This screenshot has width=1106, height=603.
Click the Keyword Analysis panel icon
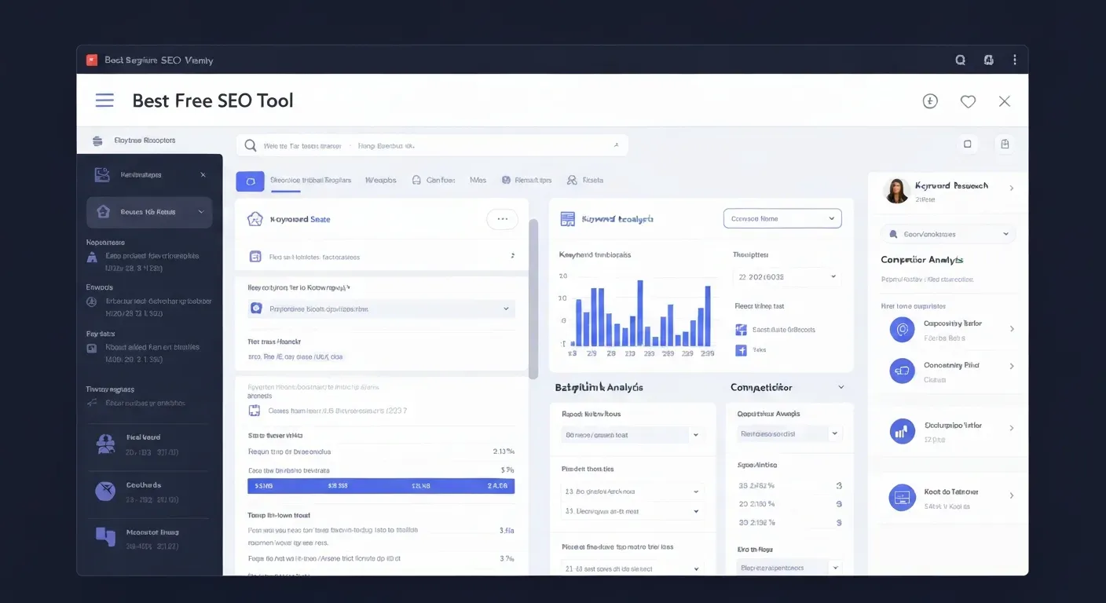[567, 218]
